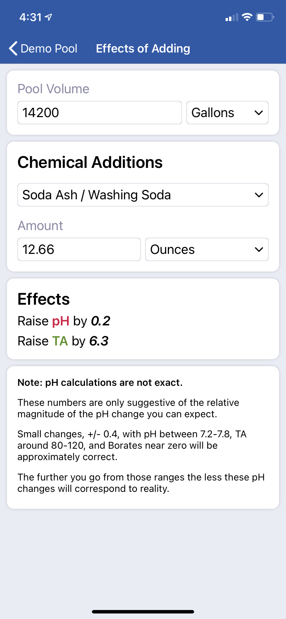Tap the Chemical Additions heading
Screen dimensions: 286x619
90,162
